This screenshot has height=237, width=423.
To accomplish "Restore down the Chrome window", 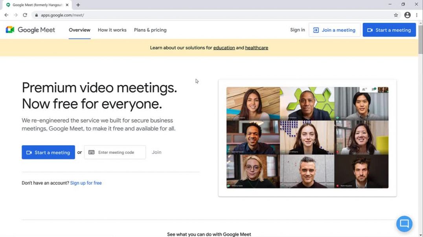I will (403, 4).
